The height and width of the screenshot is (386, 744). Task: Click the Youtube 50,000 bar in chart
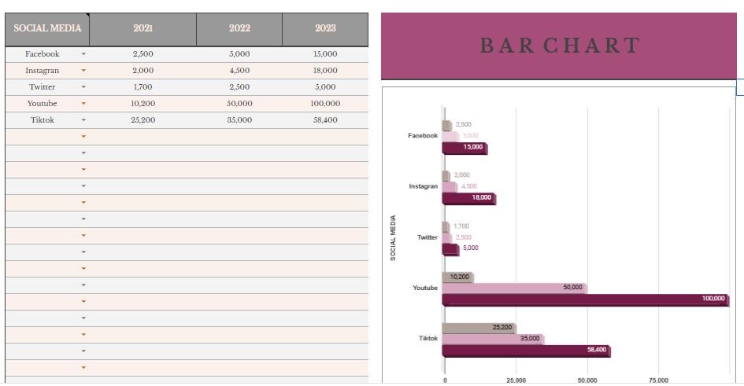[514, 289]
